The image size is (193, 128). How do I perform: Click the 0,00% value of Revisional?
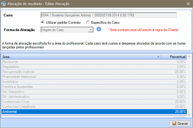click(x=181, y=62)
